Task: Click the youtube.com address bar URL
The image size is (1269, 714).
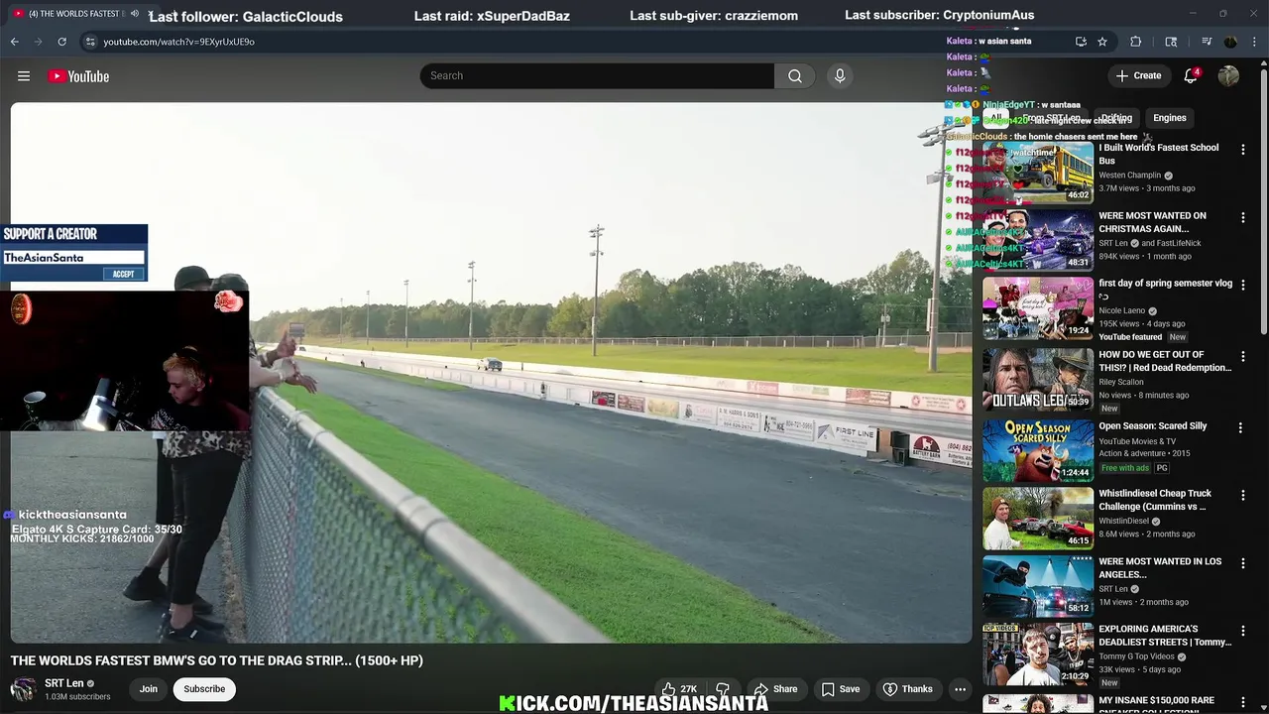Action: point(179,42)
